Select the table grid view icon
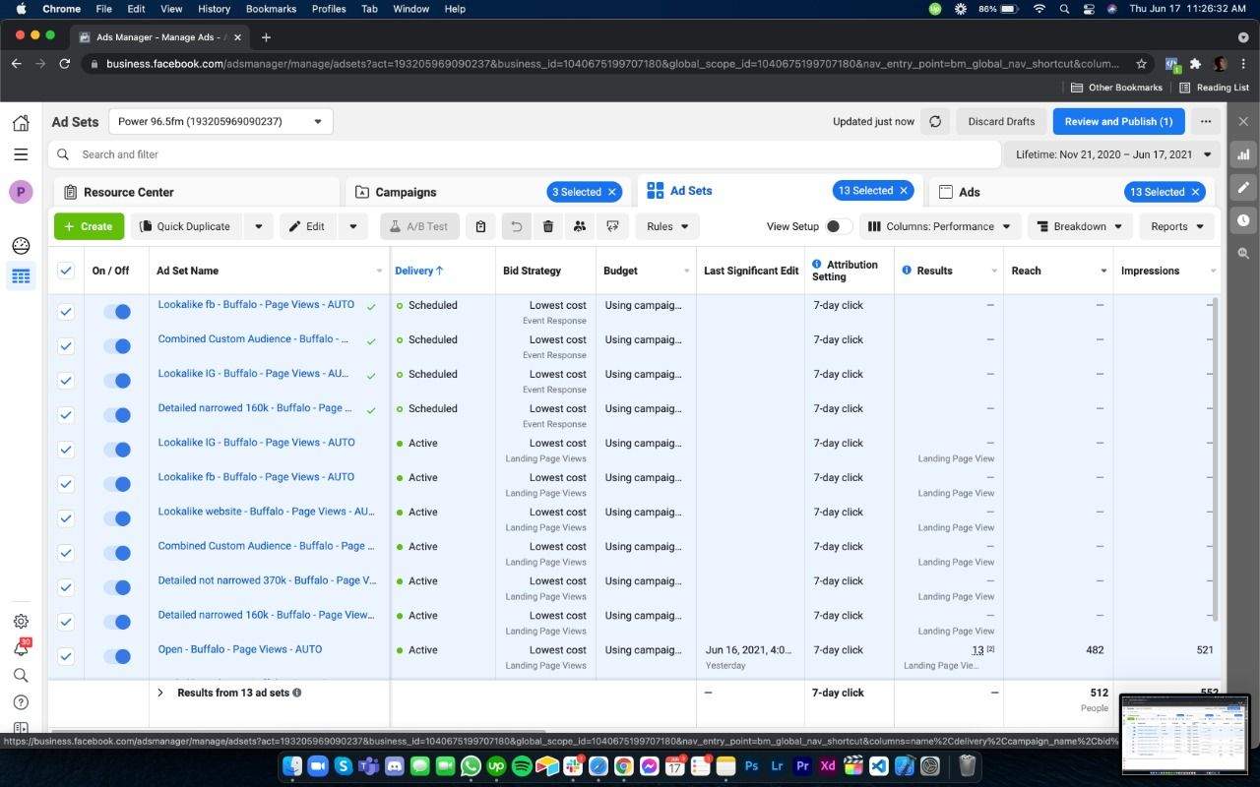 [x=20, y=276]
